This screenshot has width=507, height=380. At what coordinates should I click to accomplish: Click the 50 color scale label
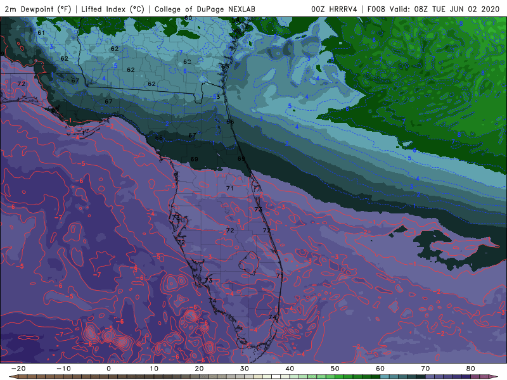[335, 369]
